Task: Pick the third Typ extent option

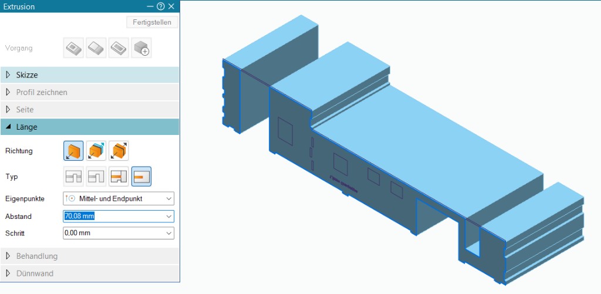Action: 119,177
